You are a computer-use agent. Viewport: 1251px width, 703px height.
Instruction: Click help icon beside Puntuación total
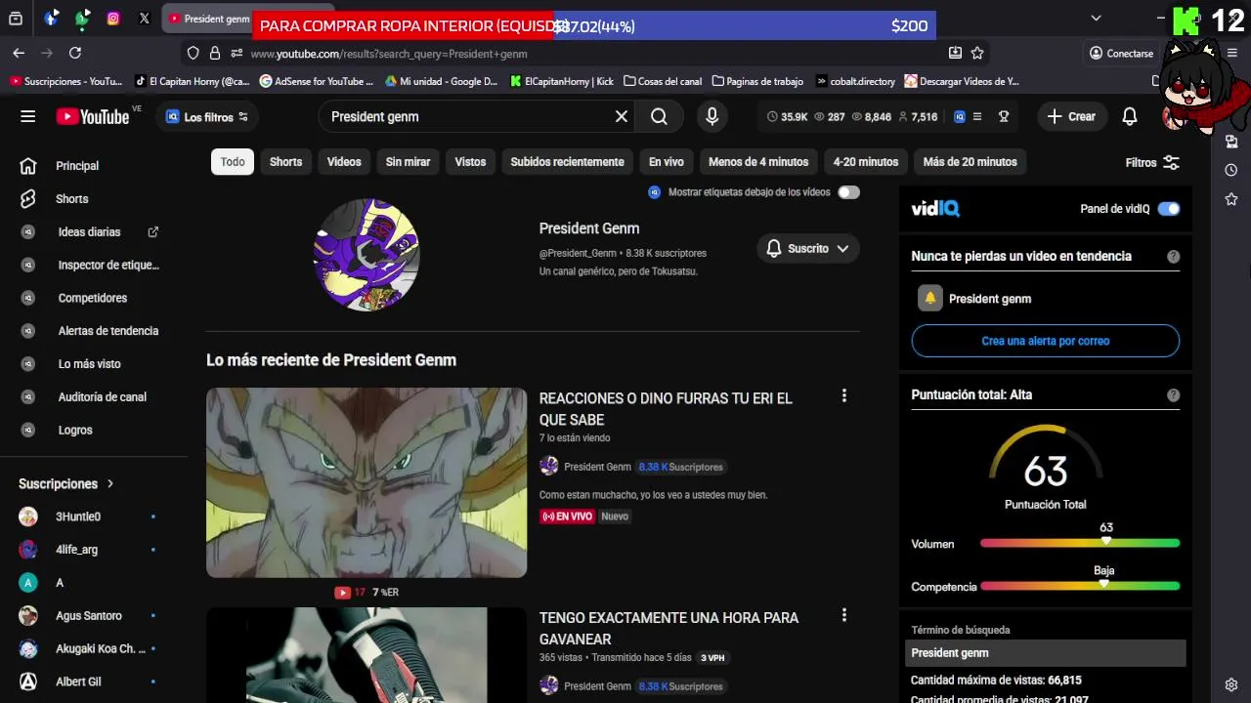tap(1173, 395)
